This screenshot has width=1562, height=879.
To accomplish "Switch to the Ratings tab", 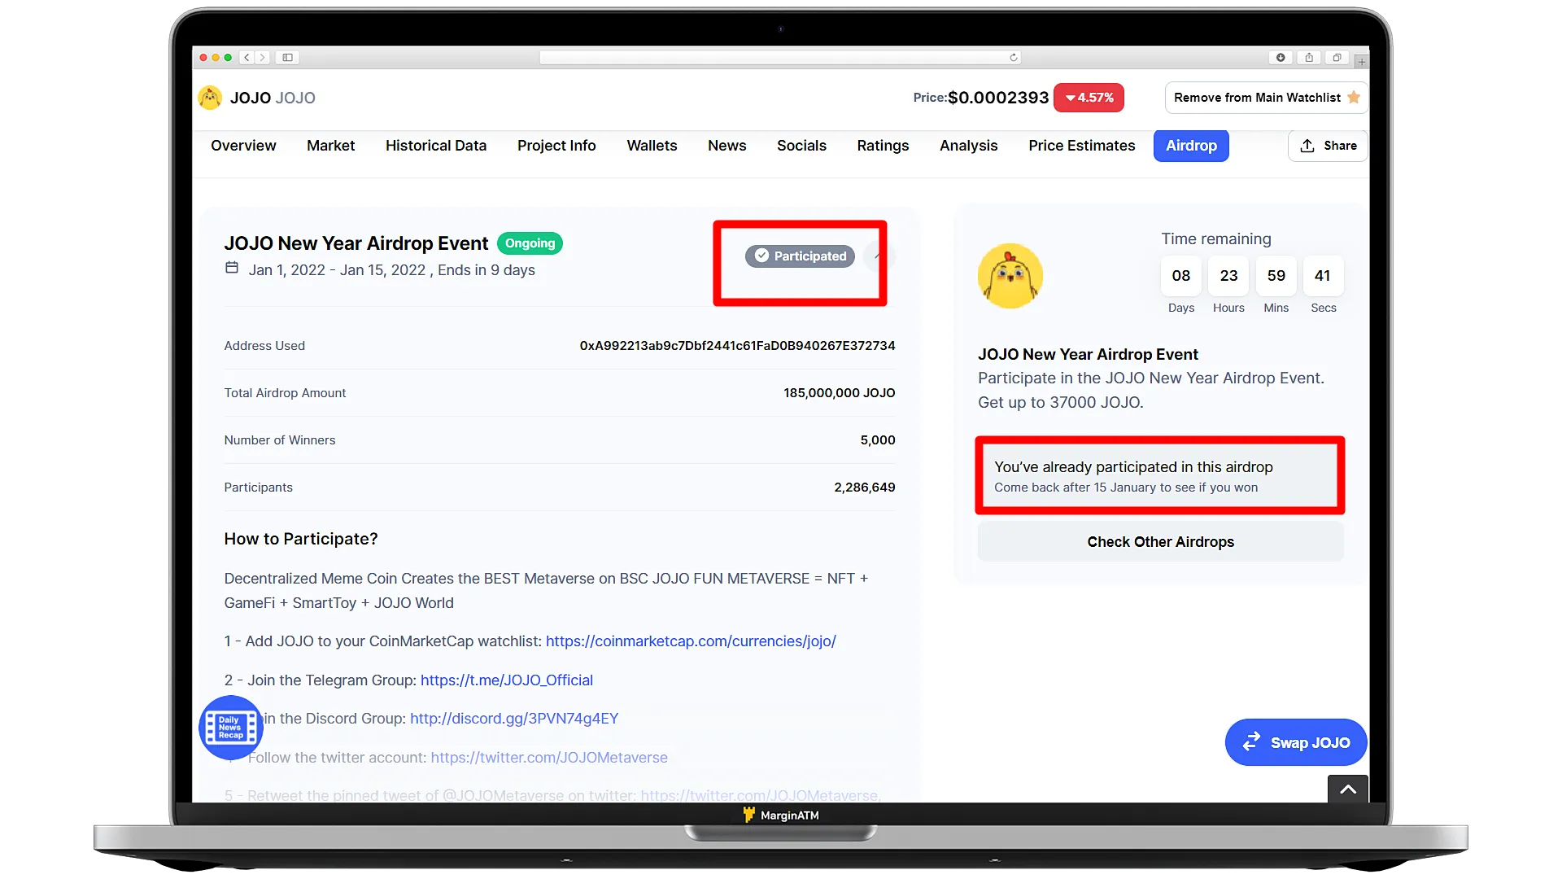I will [x=883, y=146].
